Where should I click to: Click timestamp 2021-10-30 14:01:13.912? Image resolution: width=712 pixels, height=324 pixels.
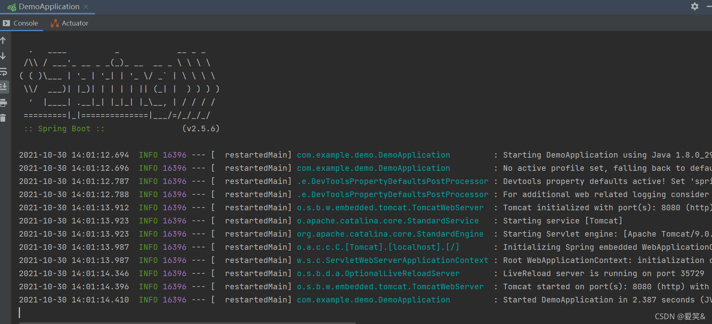click(x=74, y=207)
